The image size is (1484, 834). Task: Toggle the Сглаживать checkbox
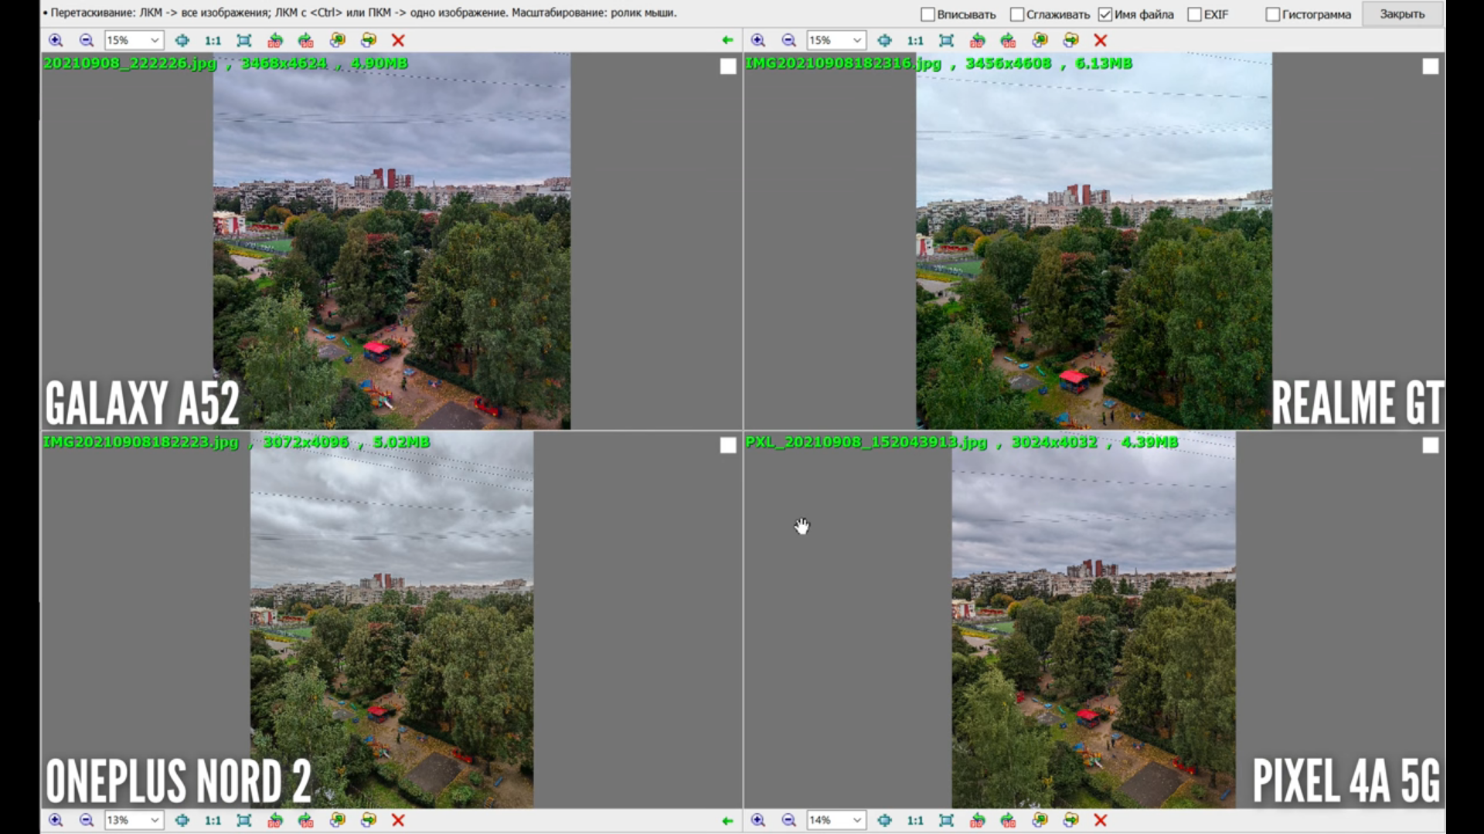coord(1017,15)
